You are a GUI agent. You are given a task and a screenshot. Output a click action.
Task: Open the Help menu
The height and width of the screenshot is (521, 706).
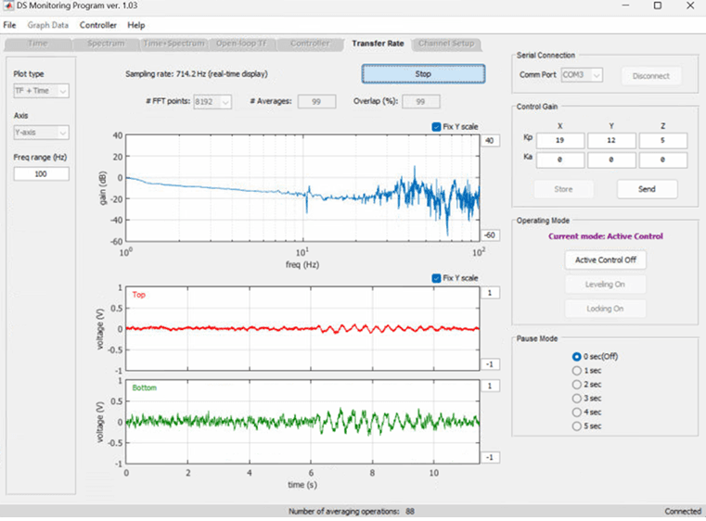coord(136,25)
